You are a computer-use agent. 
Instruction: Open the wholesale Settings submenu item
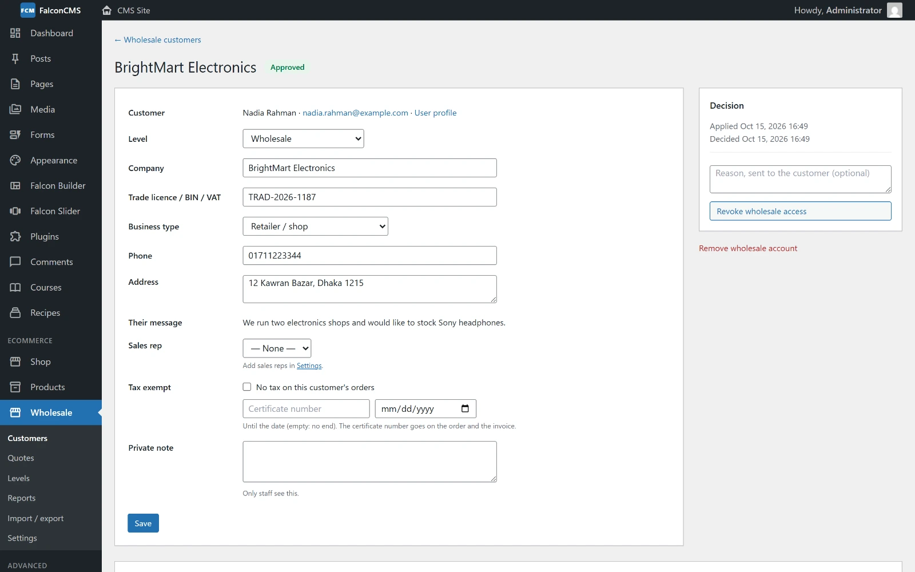(x=22, y=538)
